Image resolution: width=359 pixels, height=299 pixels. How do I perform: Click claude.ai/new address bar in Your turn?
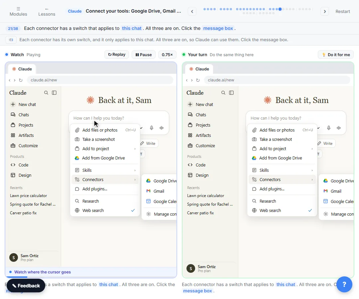[277, 80]
